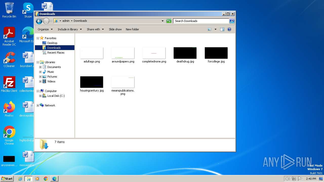Select the Music library

tap(50, 72)
